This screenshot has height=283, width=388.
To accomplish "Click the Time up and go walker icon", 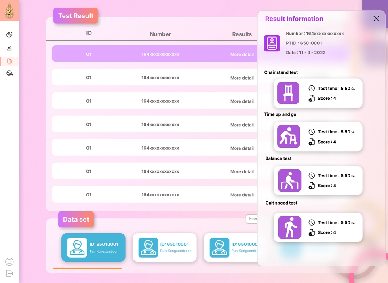I will 289,136.
